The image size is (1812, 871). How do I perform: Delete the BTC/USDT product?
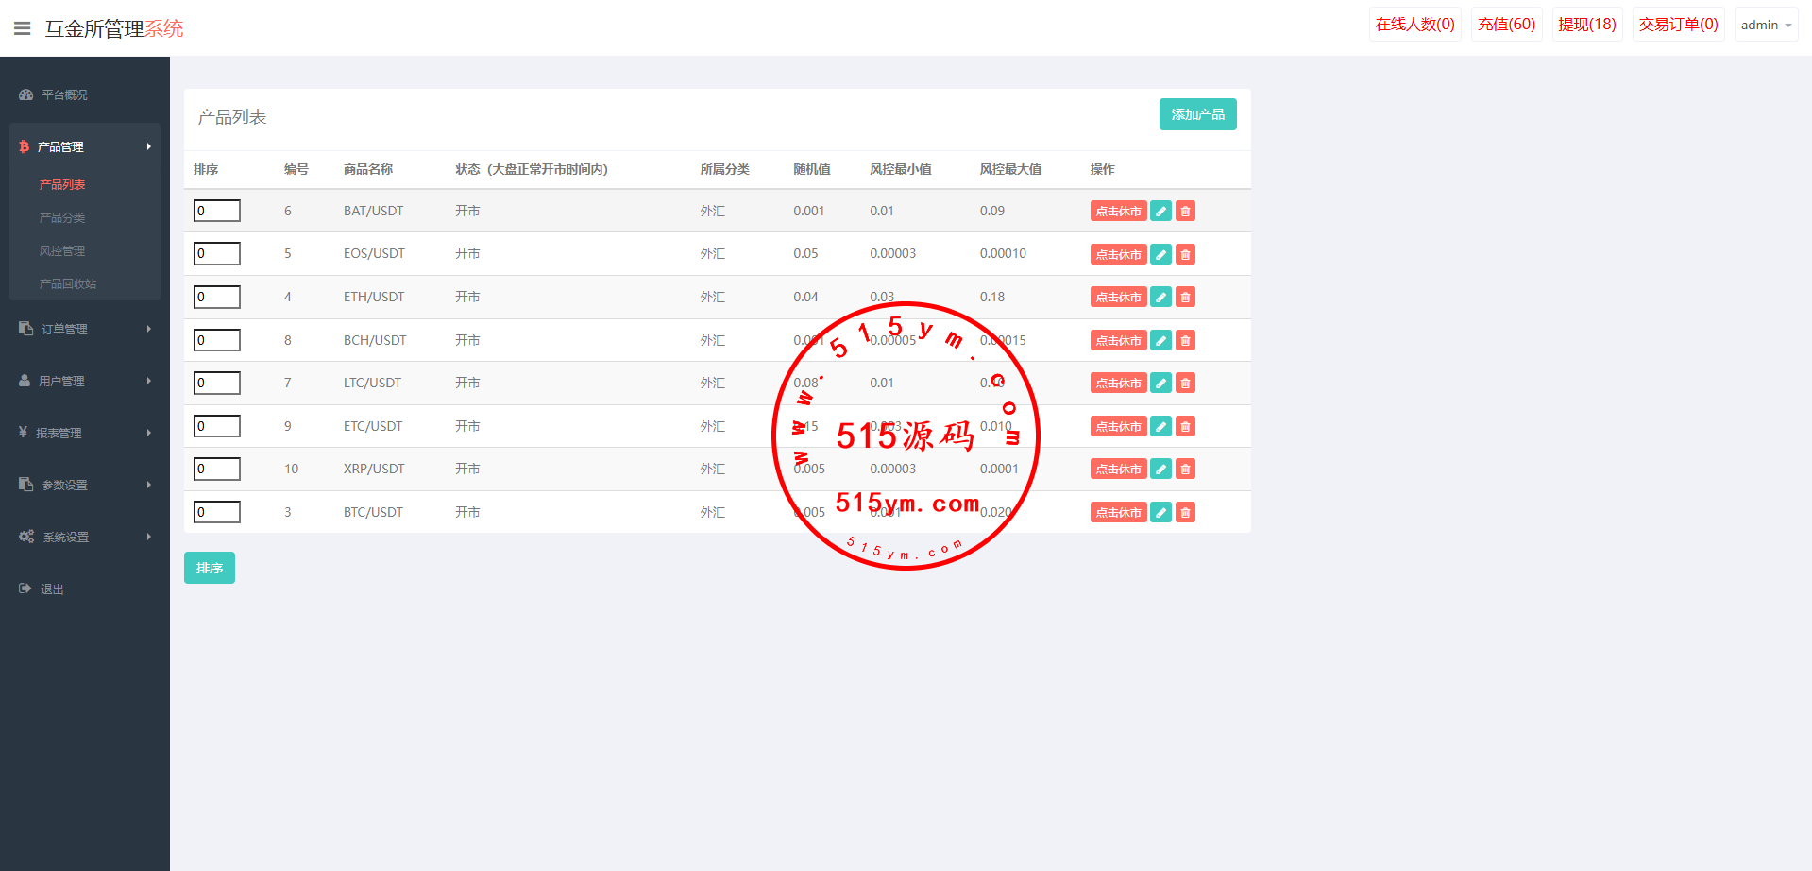pos(1185,512)
